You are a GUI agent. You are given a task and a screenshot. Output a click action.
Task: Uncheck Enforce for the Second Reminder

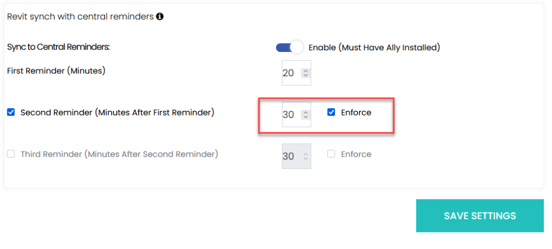click(x=331, y=113)
